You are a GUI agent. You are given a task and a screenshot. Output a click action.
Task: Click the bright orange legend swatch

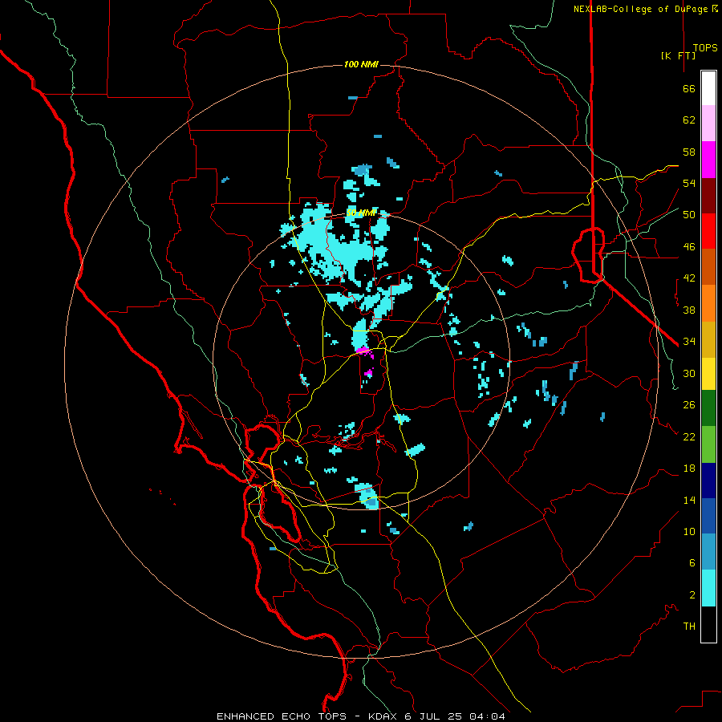(x=708, y=303)
